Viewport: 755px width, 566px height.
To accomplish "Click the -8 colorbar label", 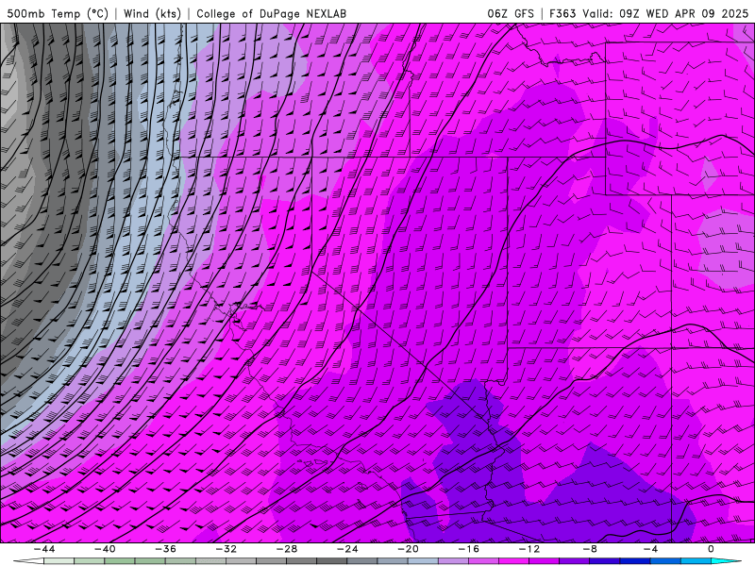I will click(x=590, y=549).
